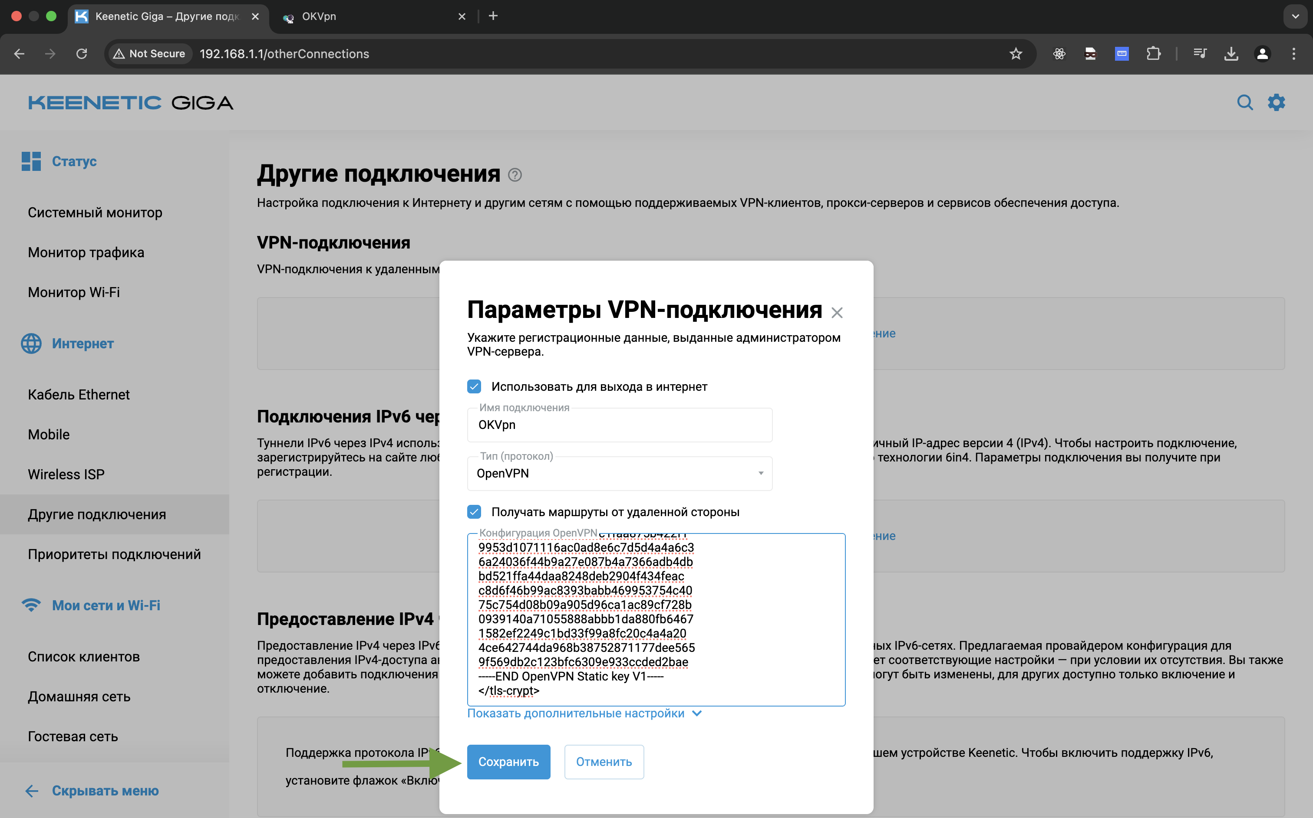The width and height of the screenshot is (1313, 818).
Task: Open help via question mark near Другие подключения
Action: pyautogui.click(x=515, y=174)
